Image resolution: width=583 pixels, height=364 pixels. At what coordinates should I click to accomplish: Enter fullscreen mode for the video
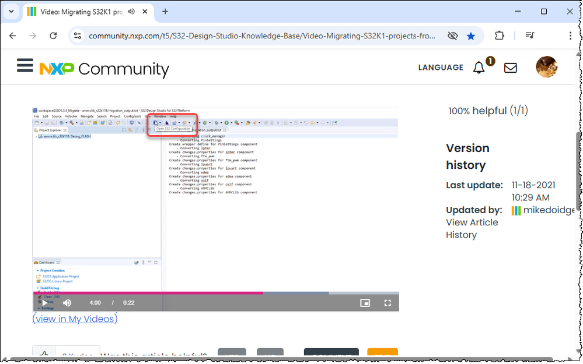387,303
